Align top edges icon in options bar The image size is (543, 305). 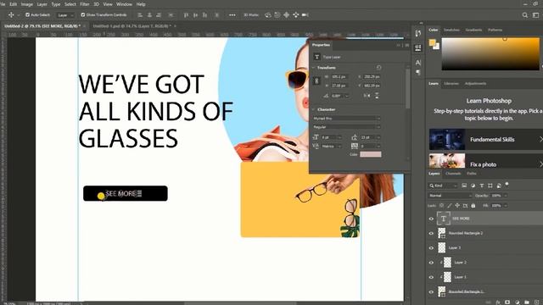186,15
